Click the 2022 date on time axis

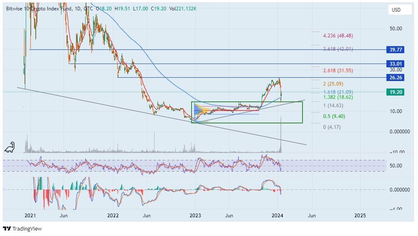tap(113, 216)
